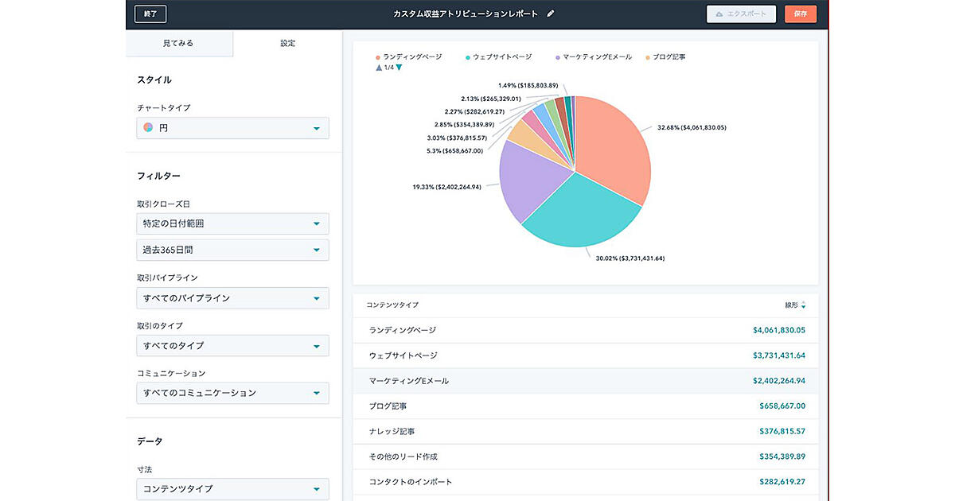
Task: Toggle ウェブサイトページ legend series marker
Action: 467,57
